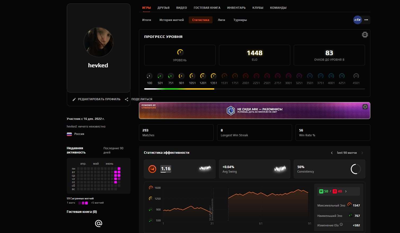Open the CS2 game selector icon
The height and width of the screenshot is (233, 400).
click(x=357, y=20)
